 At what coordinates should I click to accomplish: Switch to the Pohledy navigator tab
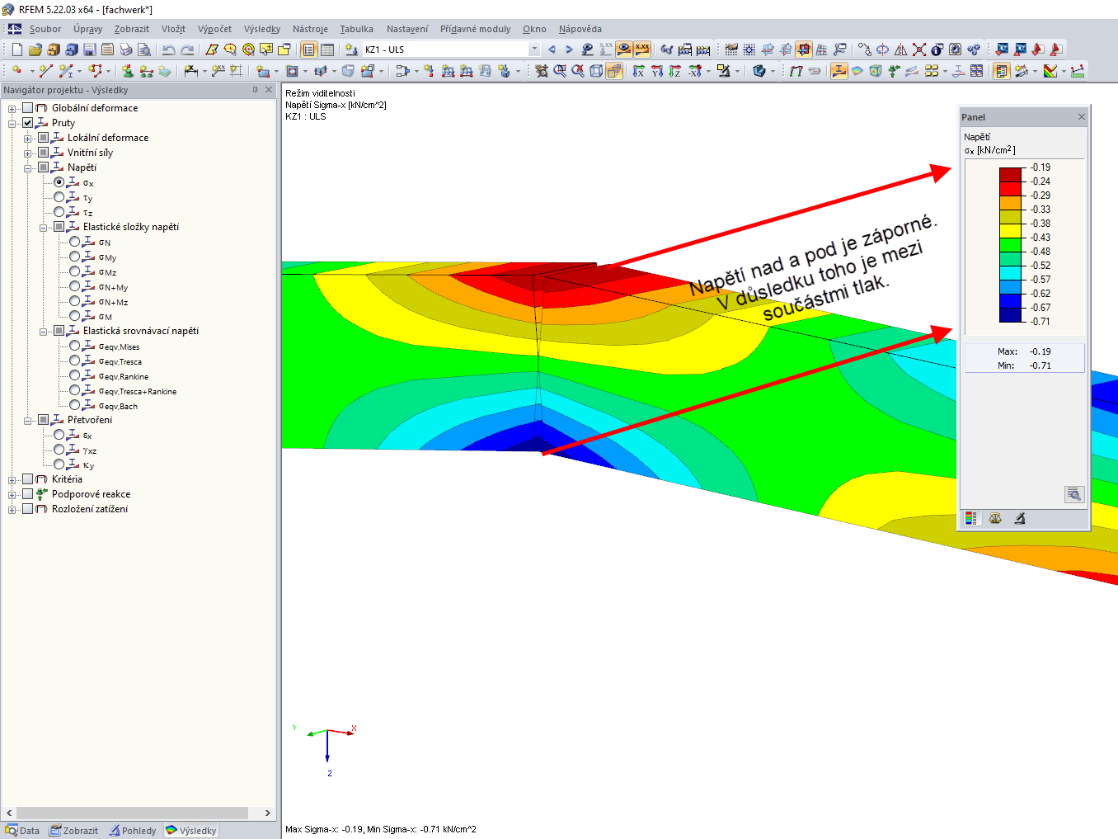click(132, 831)
